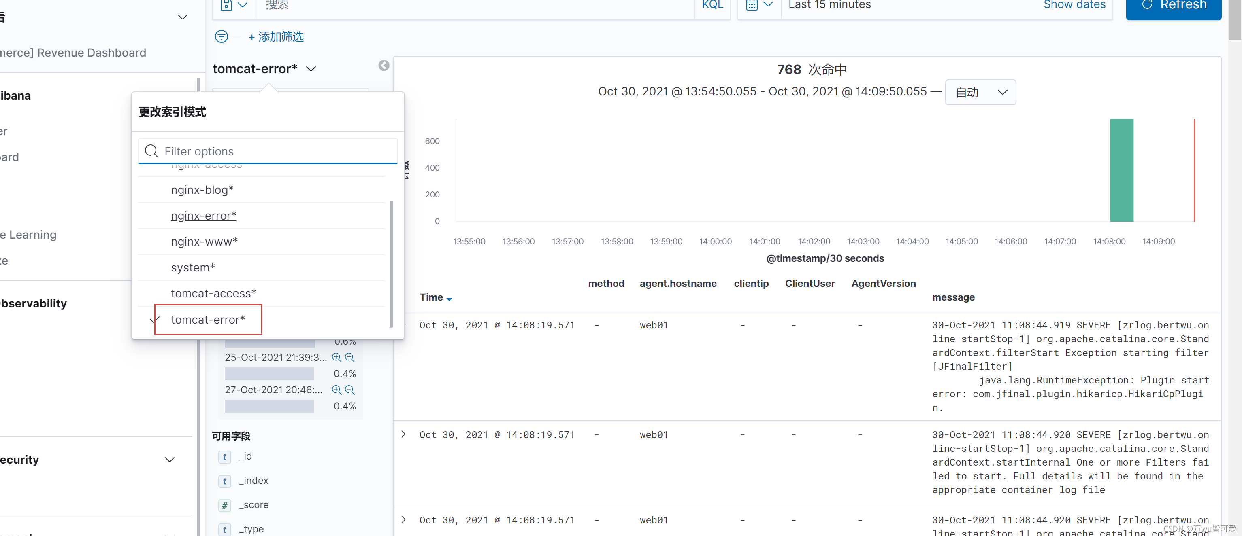Click Show dates link
Viewport: 1242px width, 536px height.
1074,5
